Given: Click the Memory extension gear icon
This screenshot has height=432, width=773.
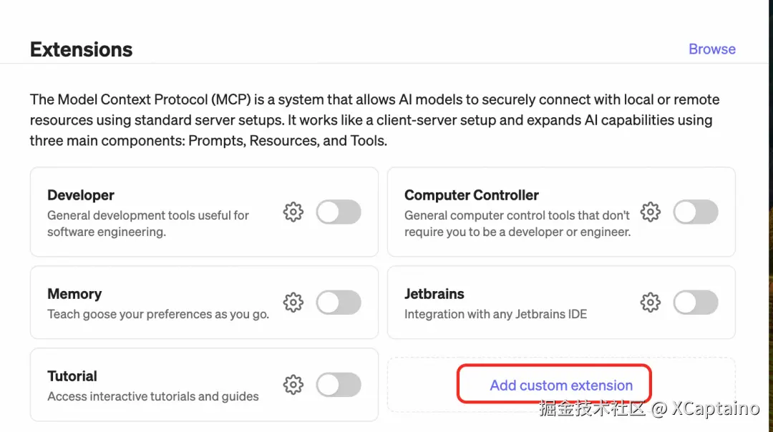Looking at the screenshot, I should pos(293,303).
